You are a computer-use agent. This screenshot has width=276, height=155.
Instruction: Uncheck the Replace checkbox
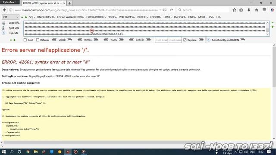click(x=185, y=40)
